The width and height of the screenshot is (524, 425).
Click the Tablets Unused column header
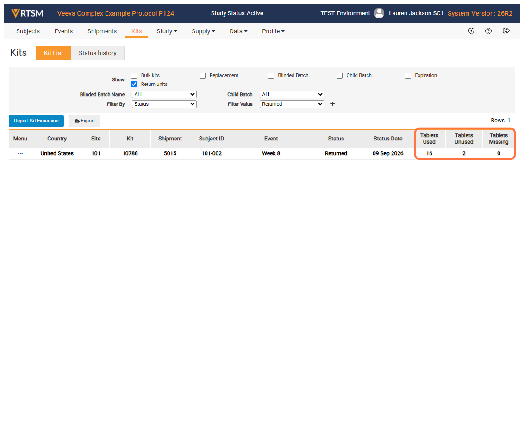[464, 139]
